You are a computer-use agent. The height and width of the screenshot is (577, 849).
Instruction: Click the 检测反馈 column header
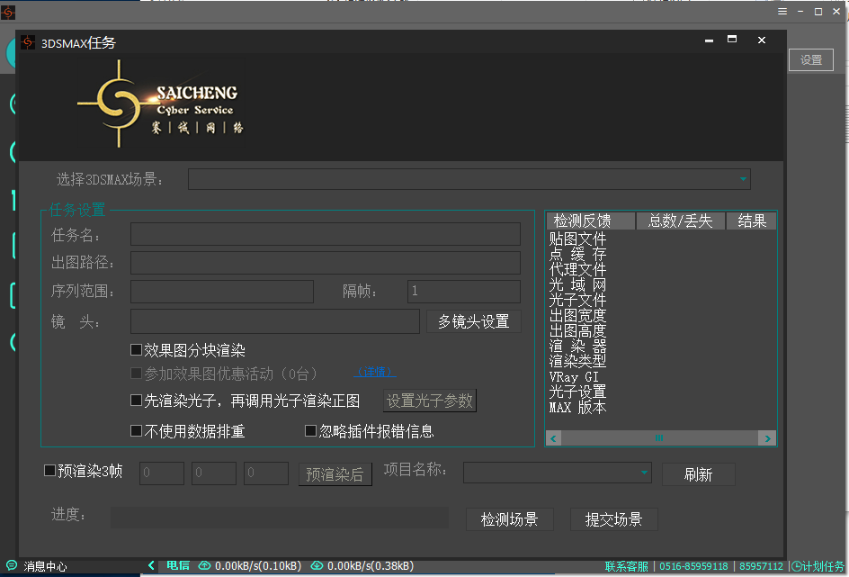(590, 221)
